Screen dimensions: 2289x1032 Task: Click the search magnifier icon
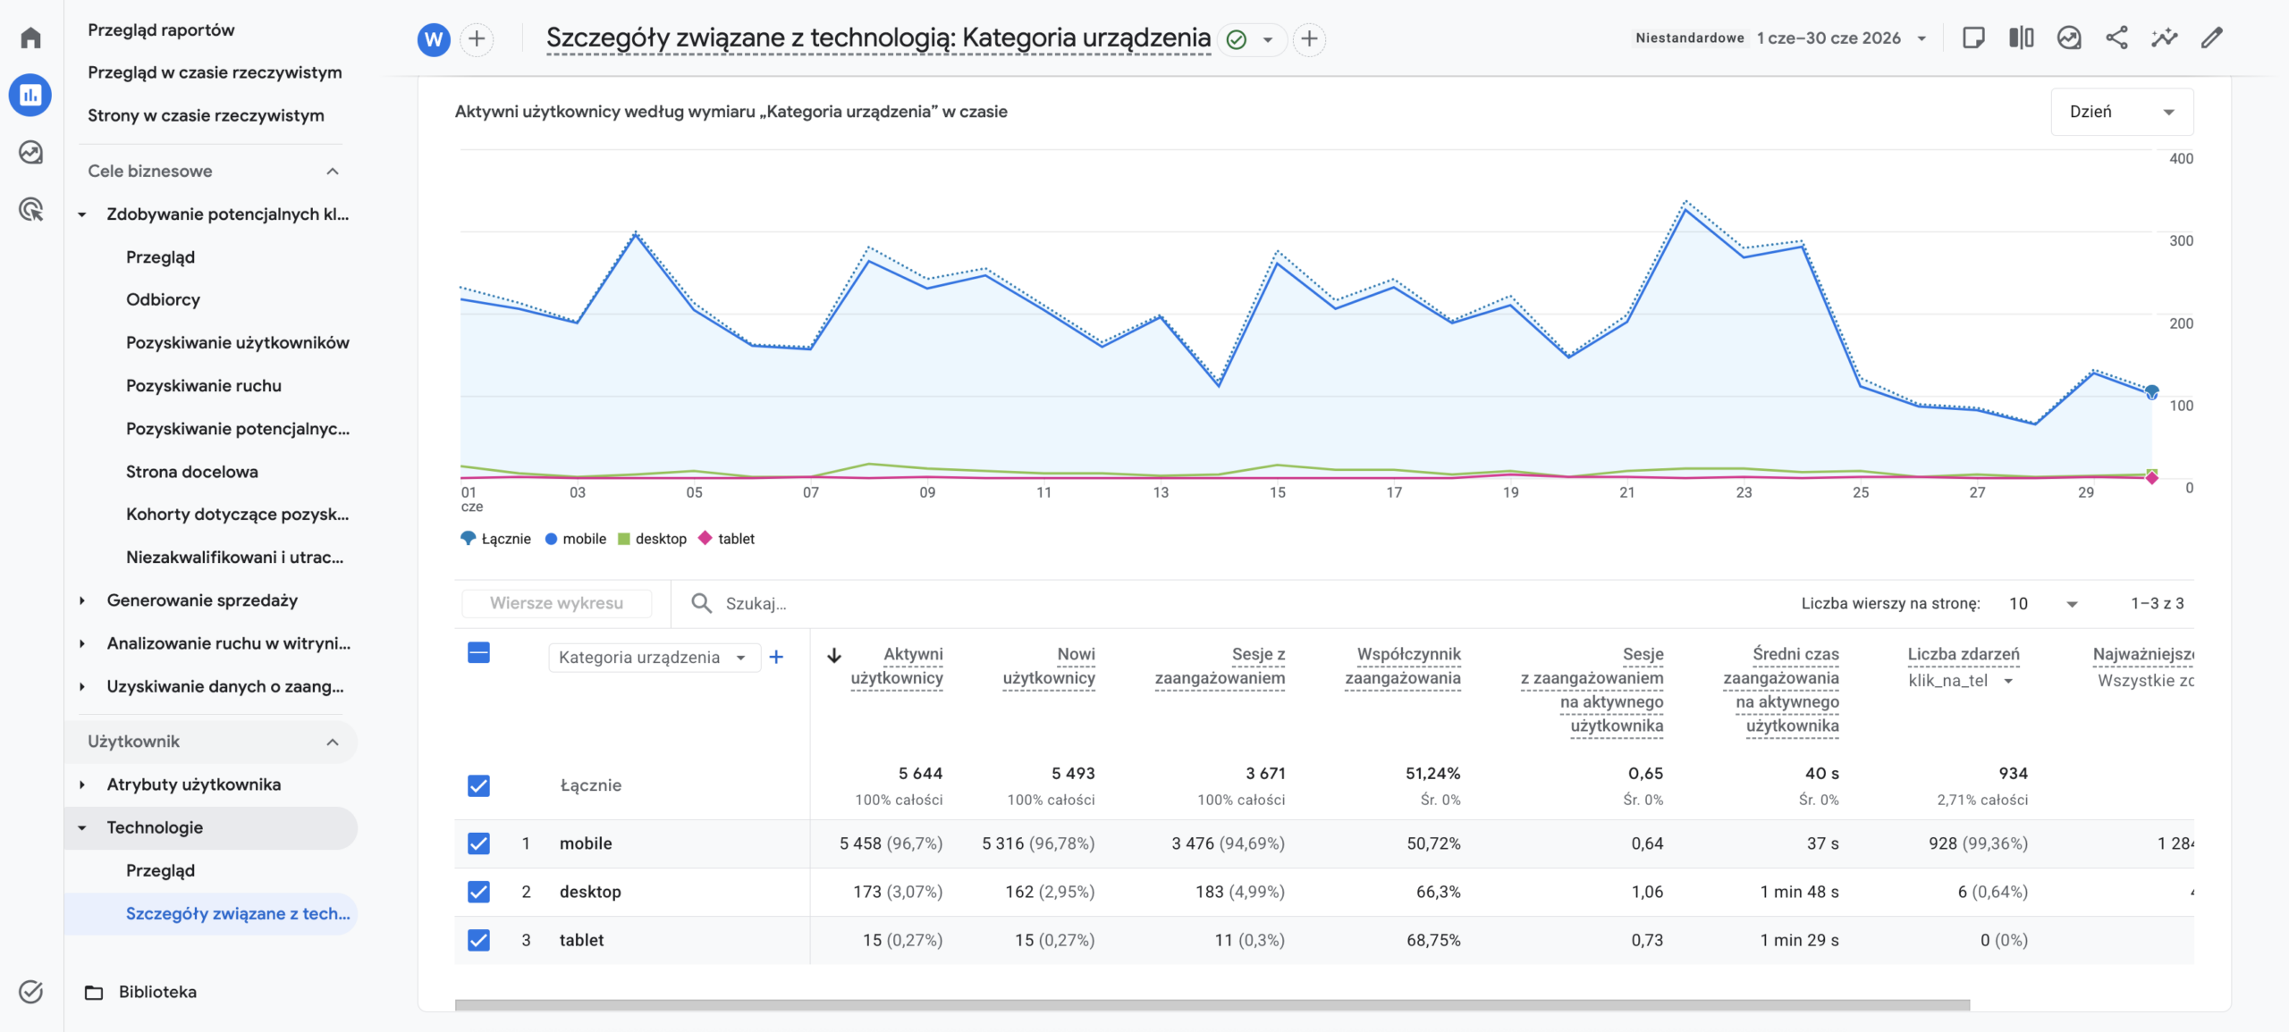tap(702, 604)
